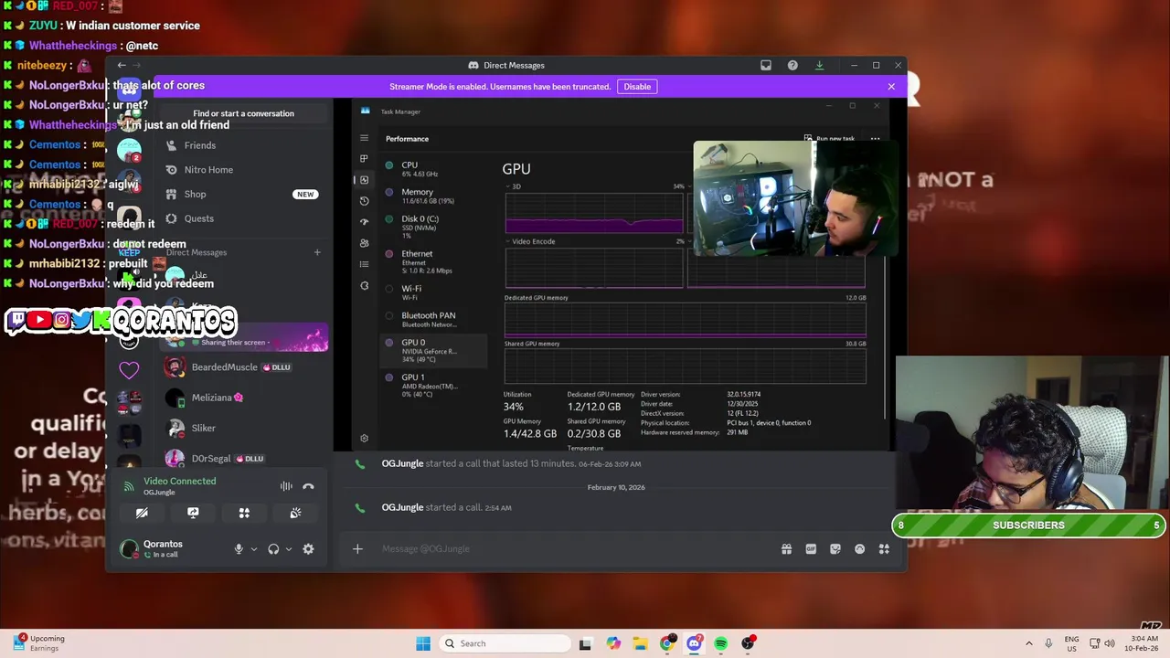Viewport: 1170px width, 658px height.
Task: Deafen with the headphones button
Action: coord(273,549)
